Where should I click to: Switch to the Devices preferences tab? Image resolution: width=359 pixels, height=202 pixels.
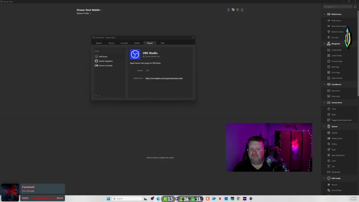[x=111, y=43]
